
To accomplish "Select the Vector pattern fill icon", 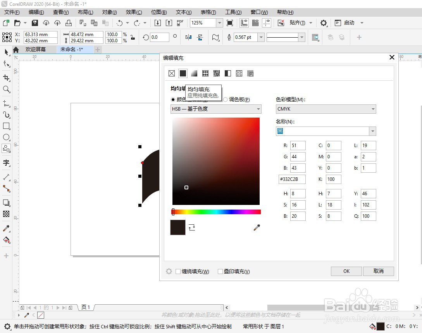I will [x=205, y=73].
